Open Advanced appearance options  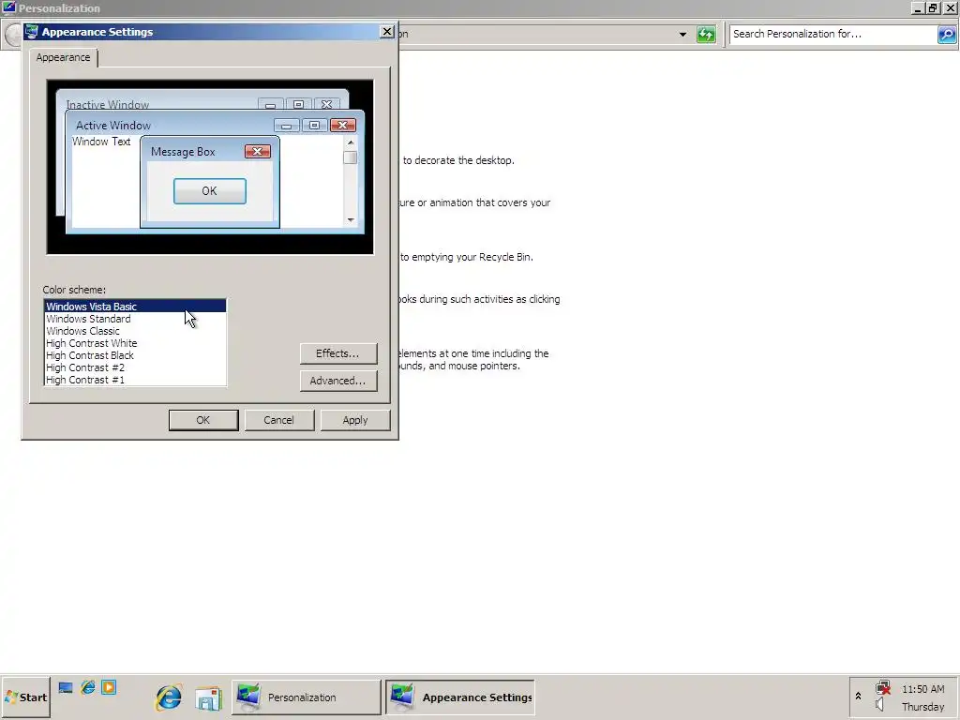click(337, 381)
